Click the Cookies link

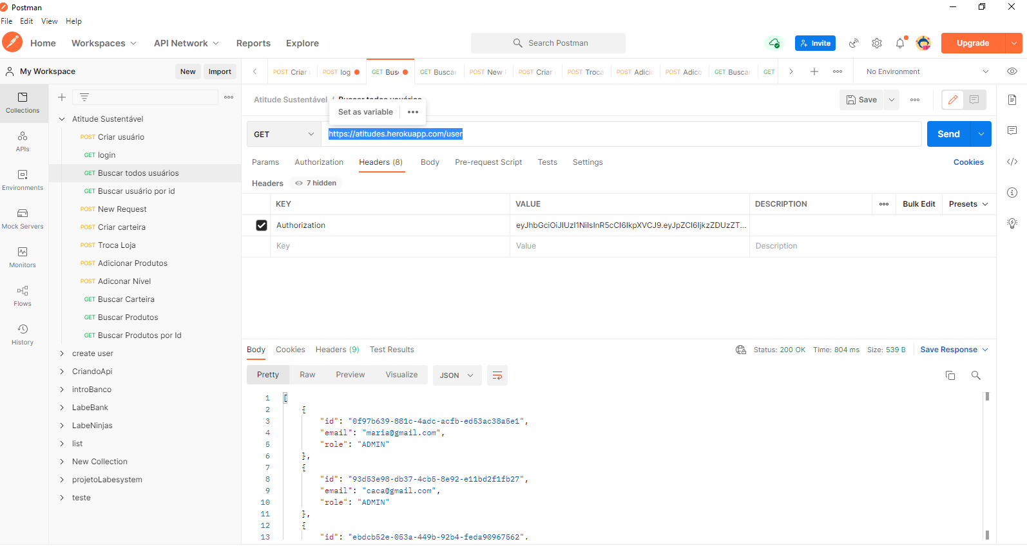(968, 162)
